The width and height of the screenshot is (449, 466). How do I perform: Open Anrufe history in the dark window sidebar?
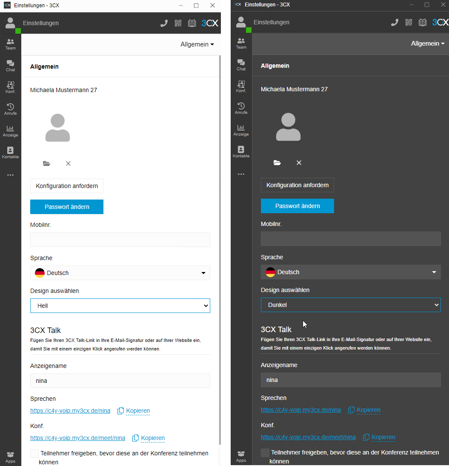pos(241,108)
